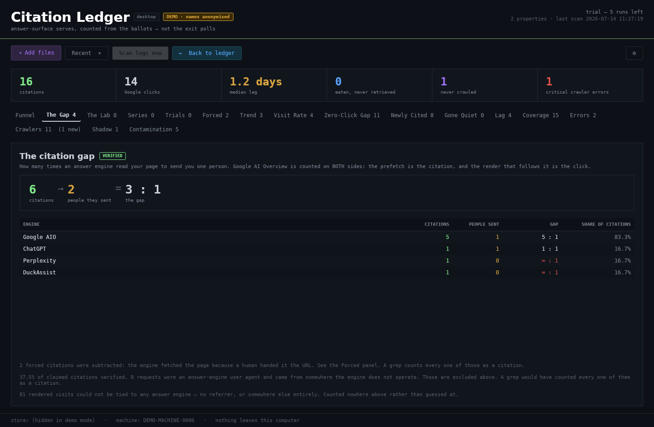Open the Recent dropdown
The width and height of the screenshot is (654, 427).
click(x=87, y=53)
